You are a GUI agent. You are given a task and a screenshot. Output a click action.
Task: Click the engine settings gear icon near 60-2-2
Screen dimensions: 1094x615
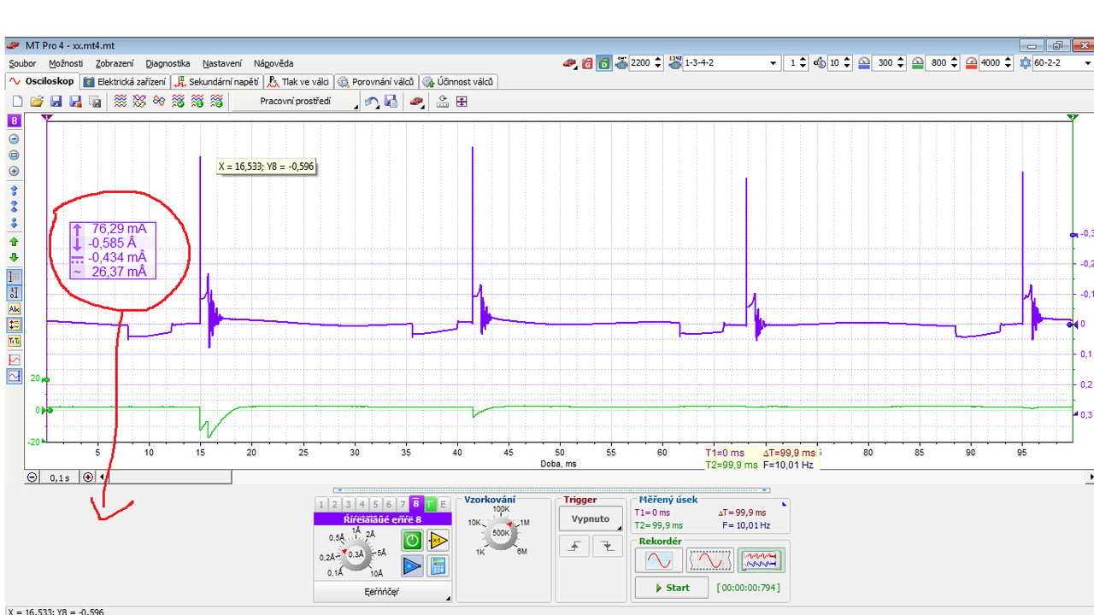(x=1026, y=63)
